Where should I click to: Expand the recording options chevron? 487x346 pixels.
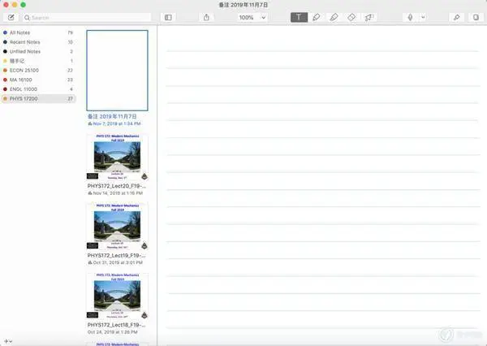click(423, 17)
